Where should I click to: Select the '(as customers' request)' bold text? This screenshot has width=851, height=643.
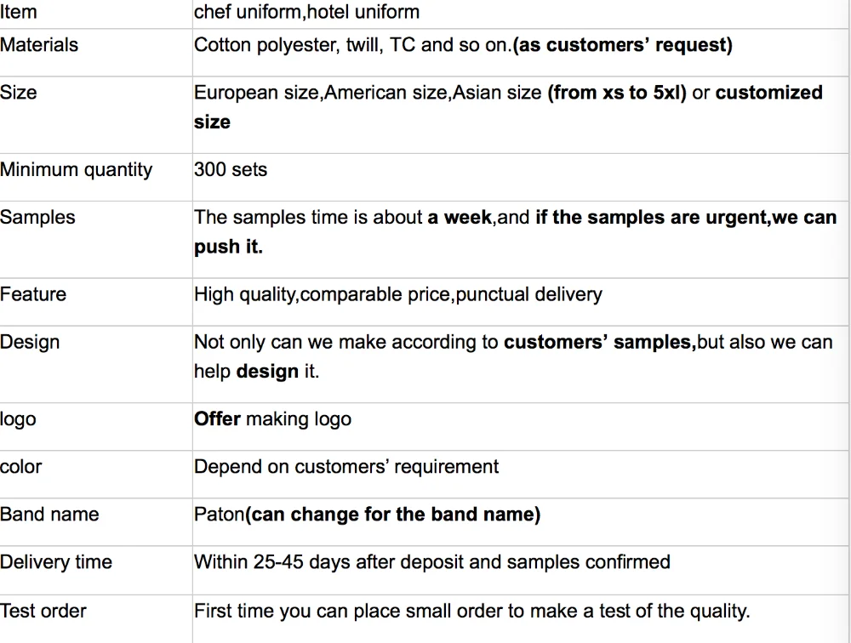(623, 45)
